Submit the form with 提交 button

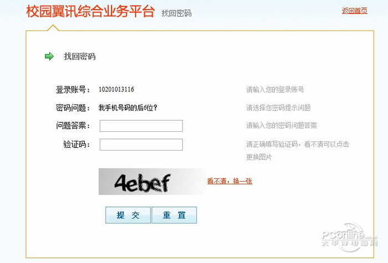tap(128, 215)
